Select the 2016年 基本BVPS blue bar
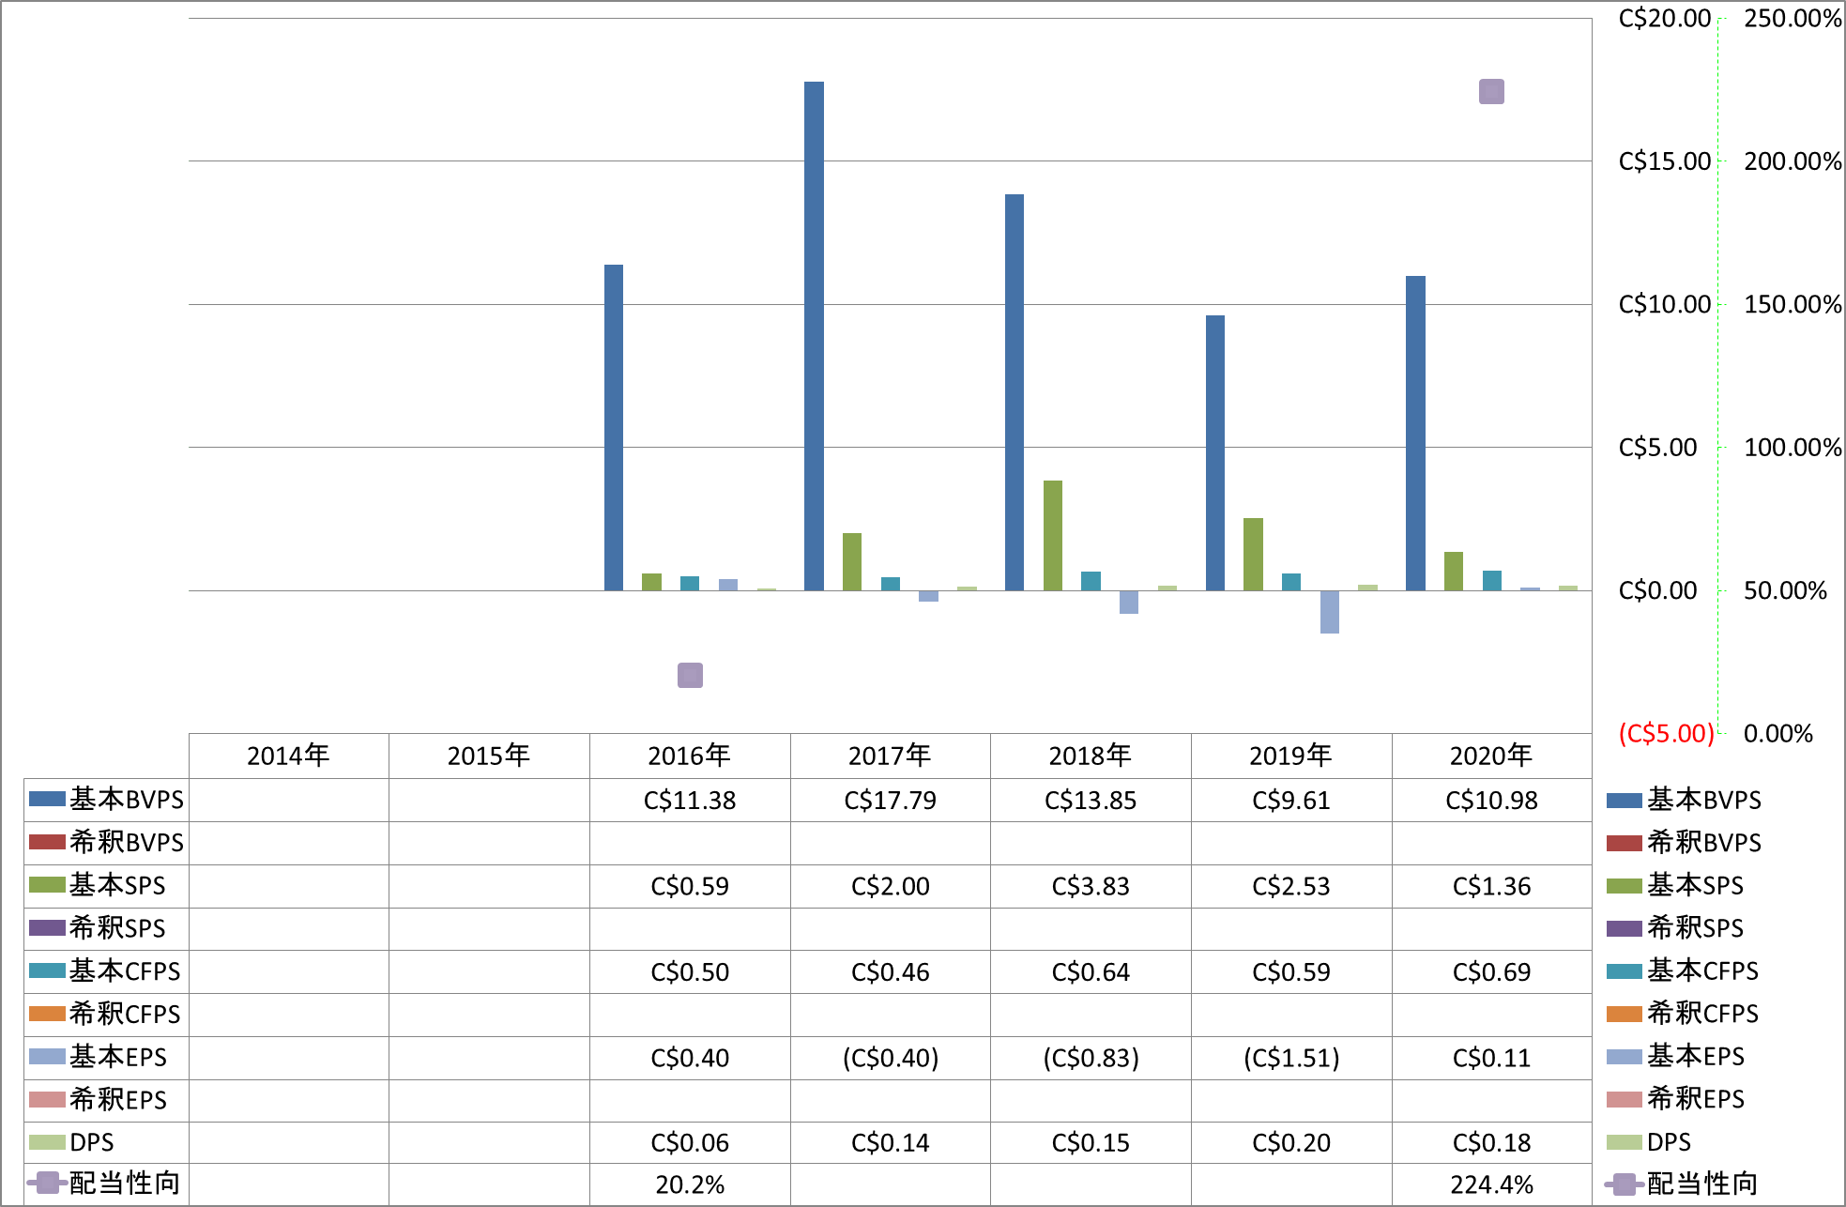 [x=614, y=428]
